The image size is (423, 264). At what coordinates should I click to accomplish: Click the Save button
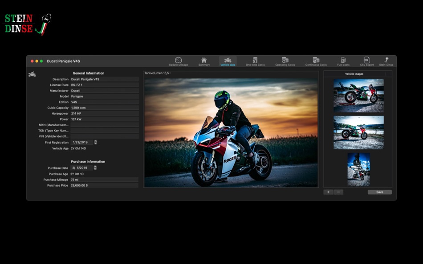click(379, 192)
